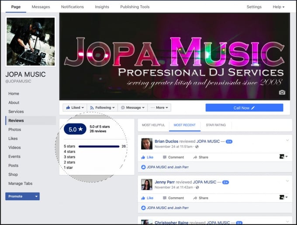Open the Publishing Tools tab
The height and width of the screenshot is (225, 297).
tap(135, 7)
